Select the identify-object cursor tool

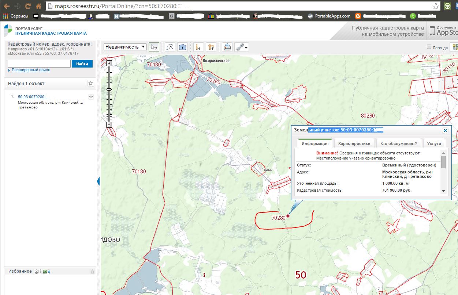pos(154,47)
